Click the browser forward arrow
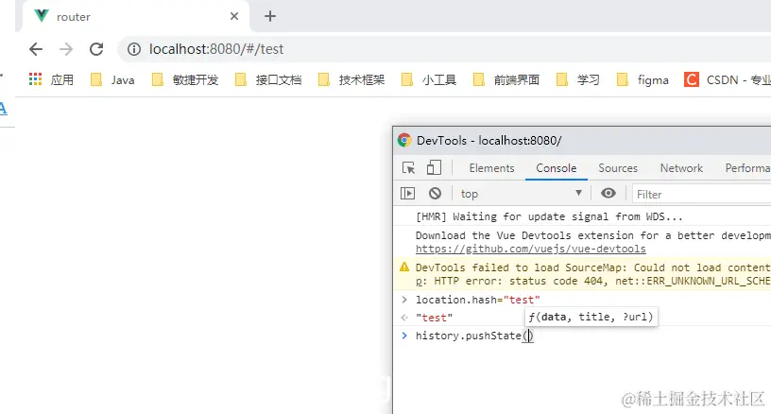 (66, 49)
